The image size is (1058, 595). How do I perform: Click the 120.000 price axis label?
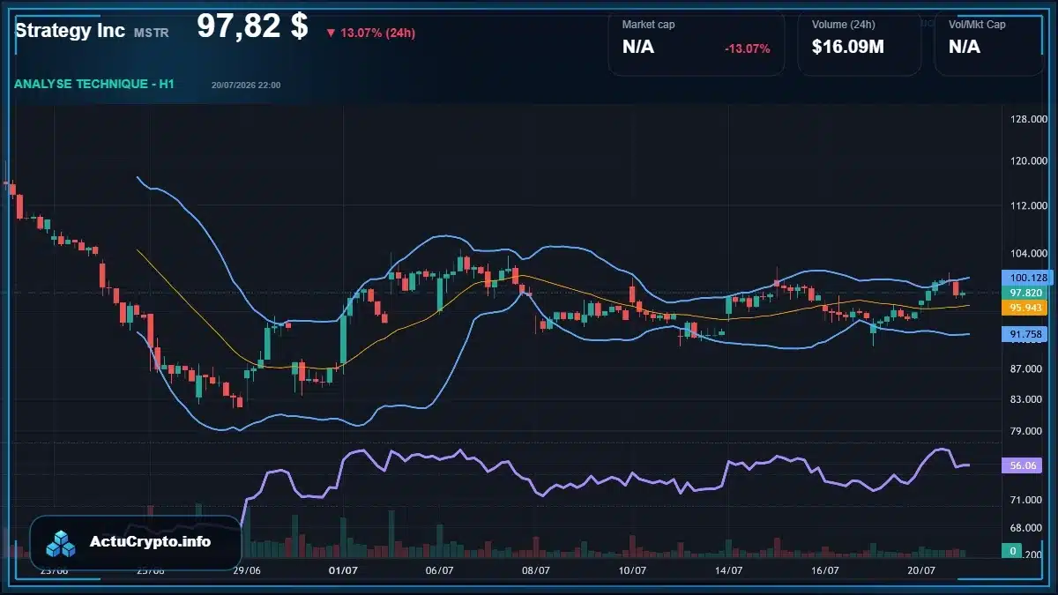click(x=1027, y=161)
